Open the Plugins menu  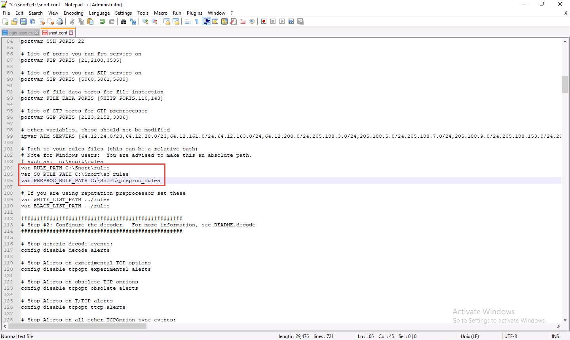point(194,13)
